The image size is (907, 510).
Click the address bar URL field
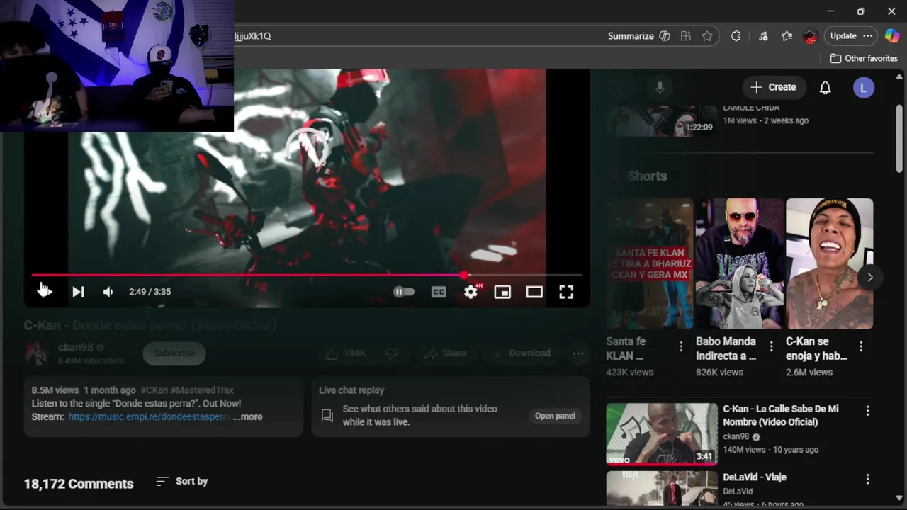(x=418, y=36)
